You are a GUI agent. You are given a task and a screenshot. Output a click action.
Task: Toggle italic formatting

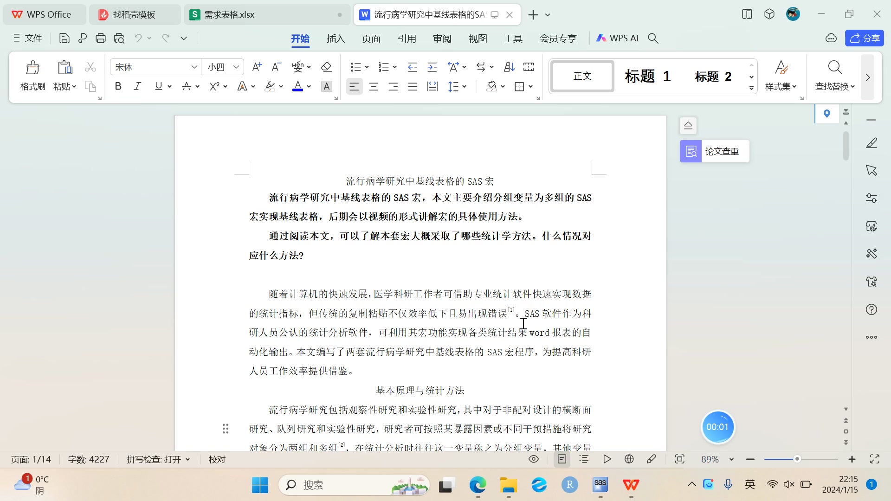pos(137,86)
